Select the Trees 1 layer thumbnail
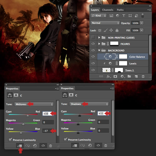The height and width of the screenshot is (156, 156). (x=106, y=70)
